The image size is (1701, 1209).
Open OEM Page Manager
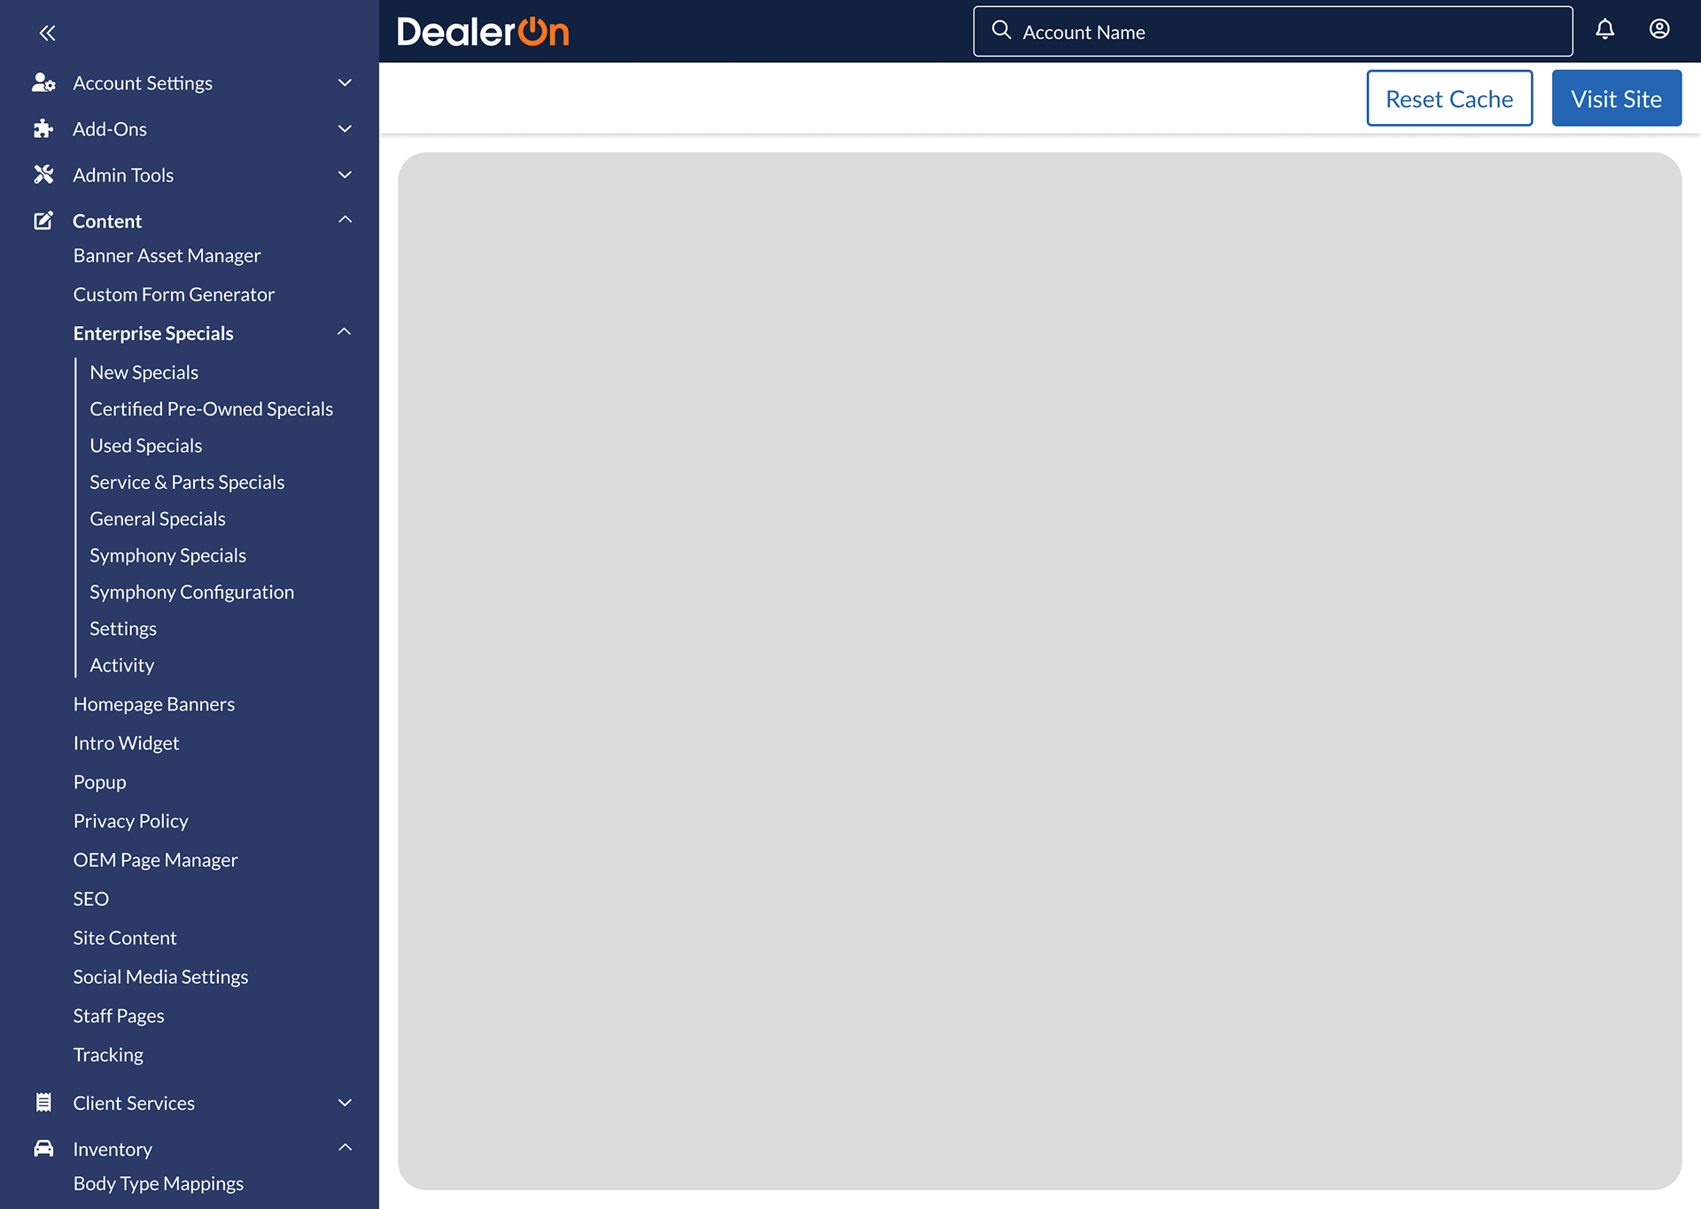(155, 860)
